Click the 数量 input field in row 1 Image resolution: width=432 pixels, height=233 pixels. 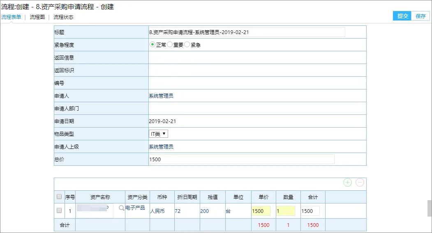[x=286, y=211]
